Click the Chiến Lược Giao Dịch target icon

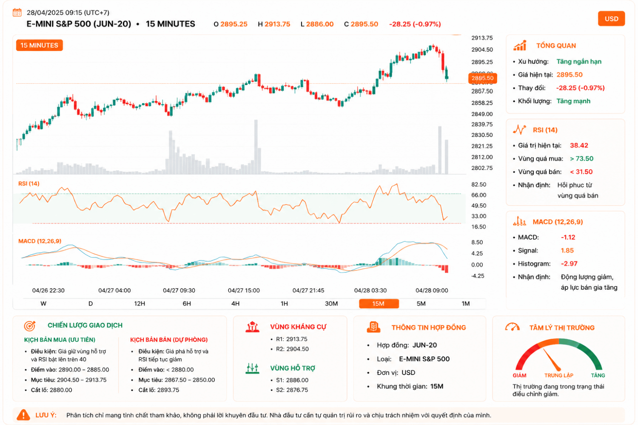pos(30,326)
